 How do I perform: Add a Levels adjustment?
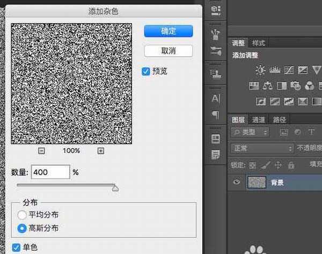(x=275, y=70)
